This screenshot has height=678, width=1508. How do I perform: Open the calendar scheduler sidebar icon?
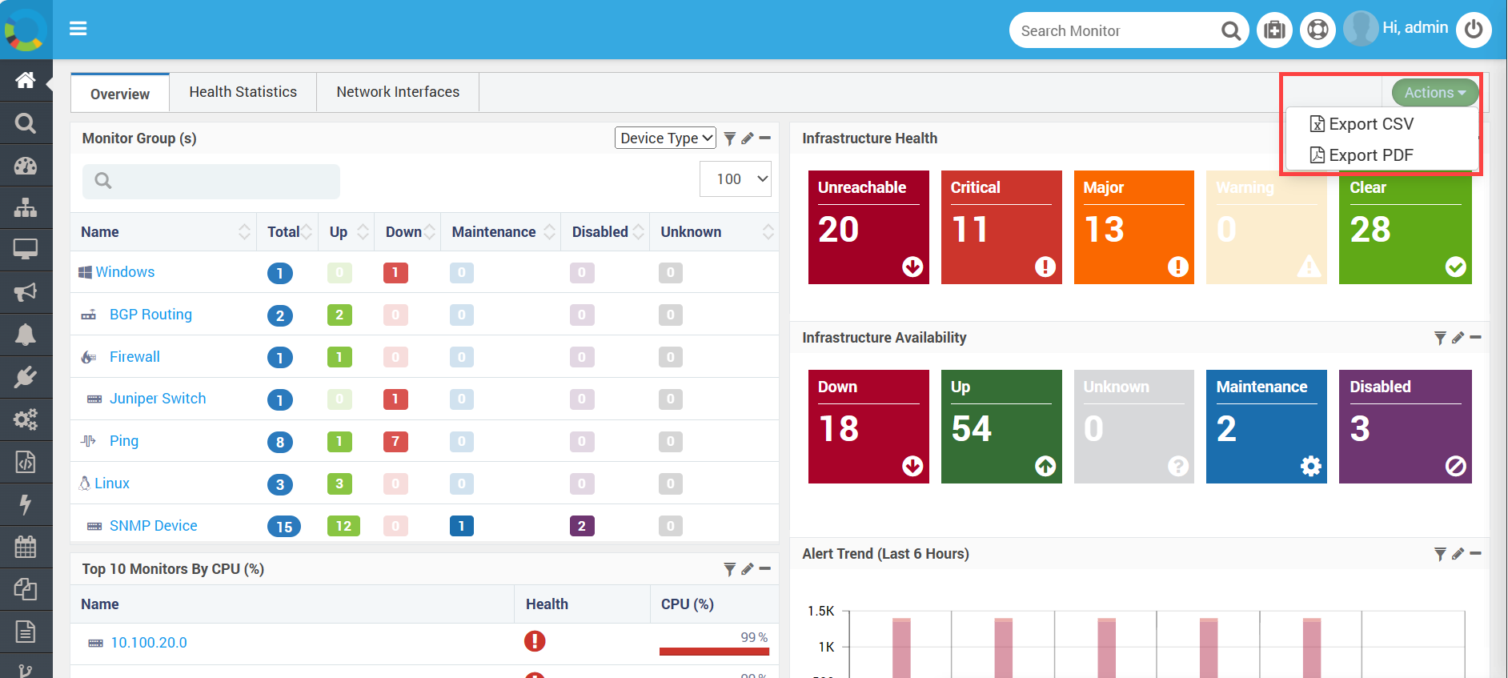pyautogui.click(x=26, y=547)
